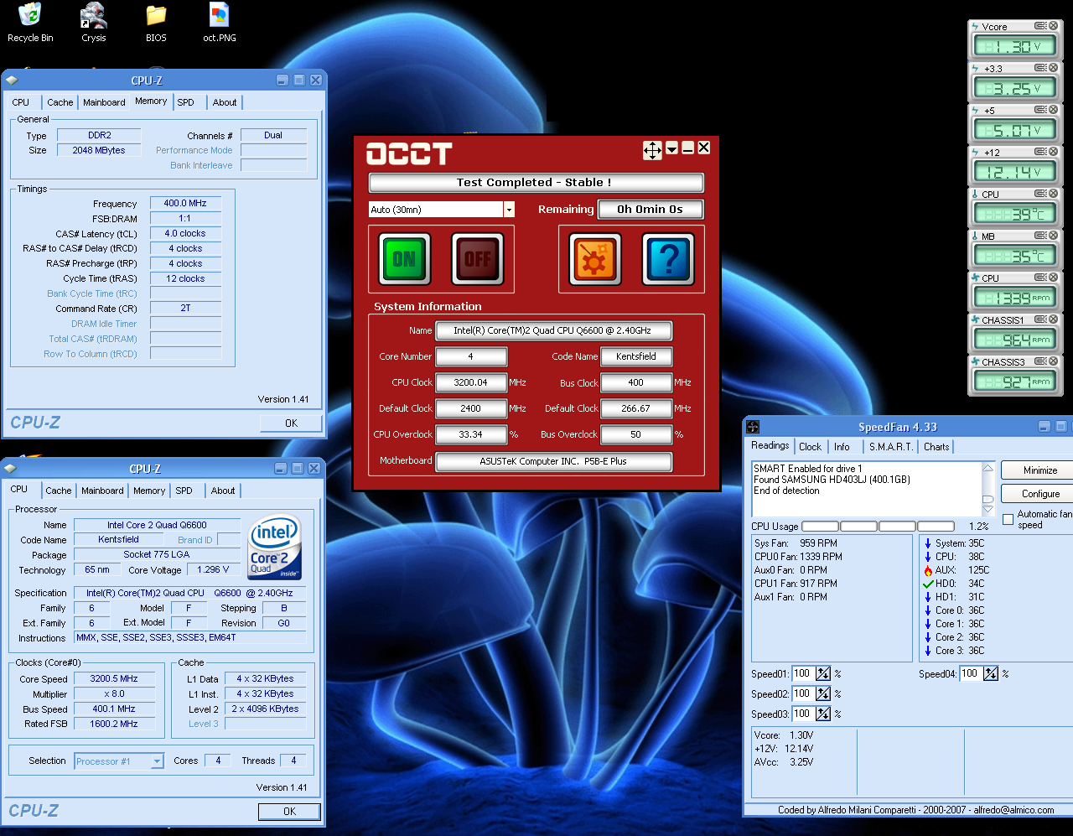
Task: Click the 'Core 3: 36C' temperature reading
Action: tap(960, 651)
